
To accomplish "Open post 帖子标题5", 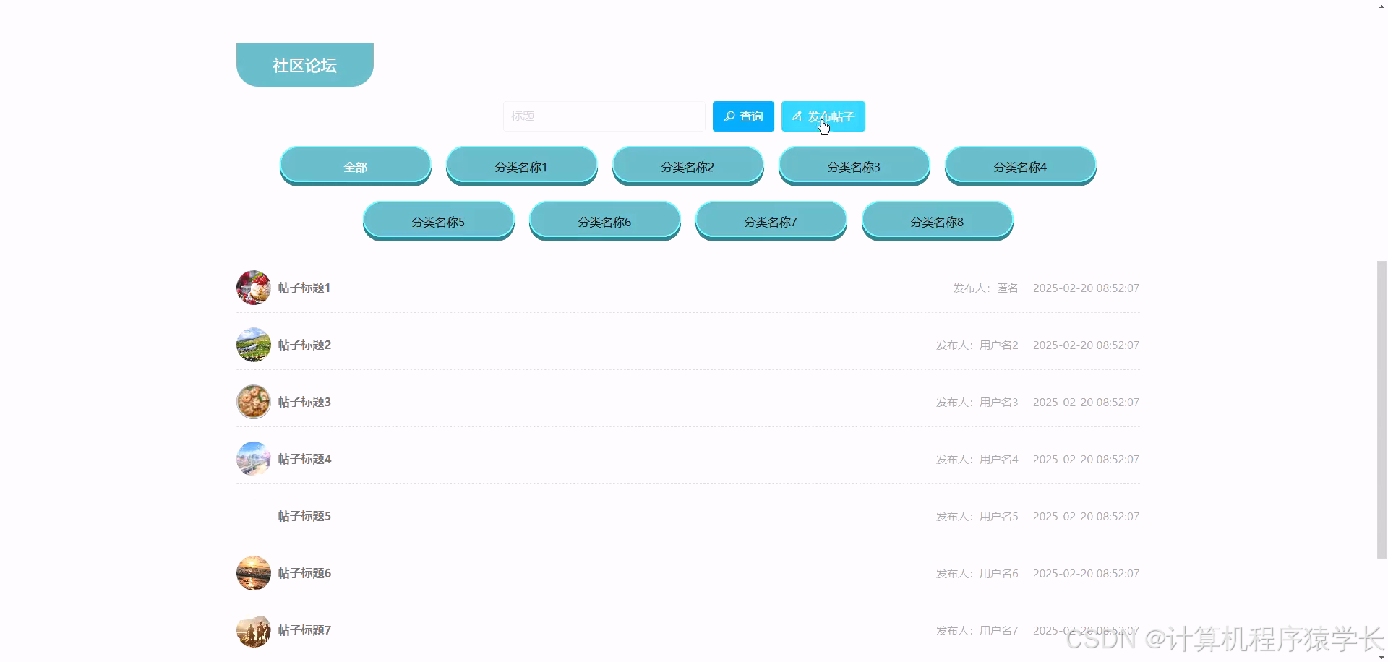I will [x=304, y=516].
